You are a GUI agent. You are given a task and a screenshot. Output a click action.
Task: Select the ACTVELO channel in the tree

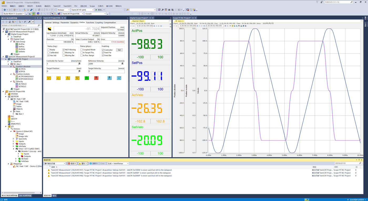[22, 84]
